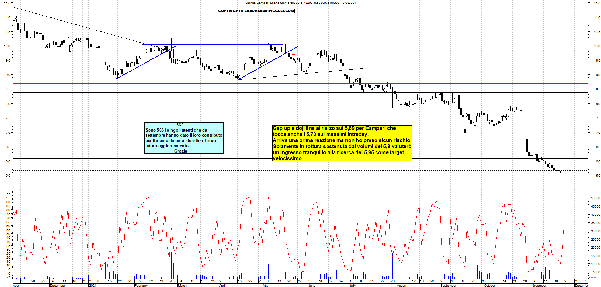The width and height of the screenshot is (601, 287).
Task: Click the 'June' month label
Action: (312, 285)
